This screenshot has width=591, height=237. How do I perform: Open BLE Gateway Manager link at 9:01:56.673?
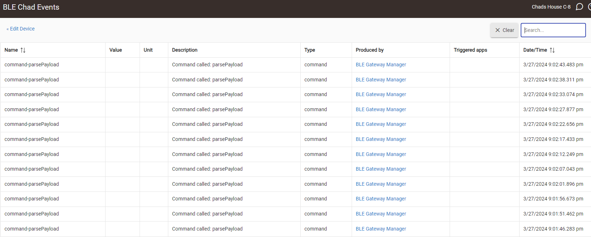(381, 199)
